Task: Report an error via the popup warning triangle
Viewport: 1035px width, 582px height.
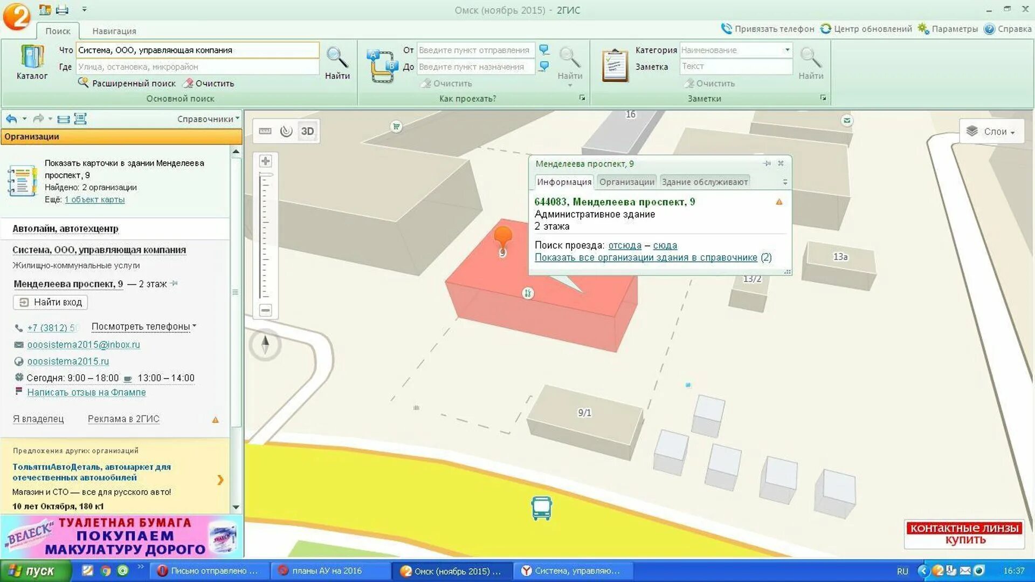Action: click(779, 202)
